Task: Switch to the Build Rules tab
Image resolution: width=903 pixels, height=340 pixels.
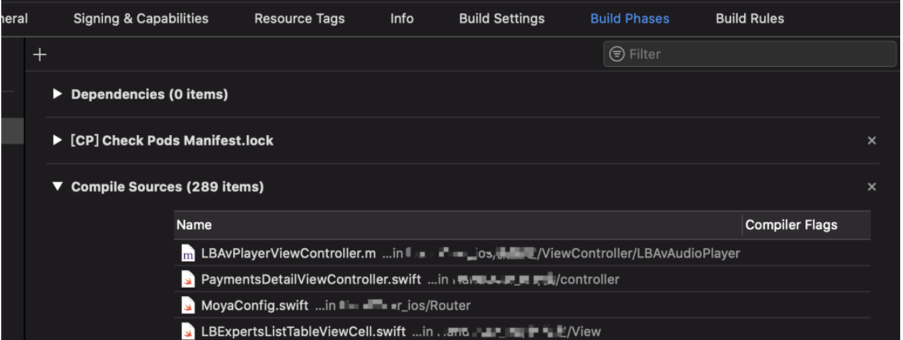Action: pyautogui.click(x=750, y=18)
